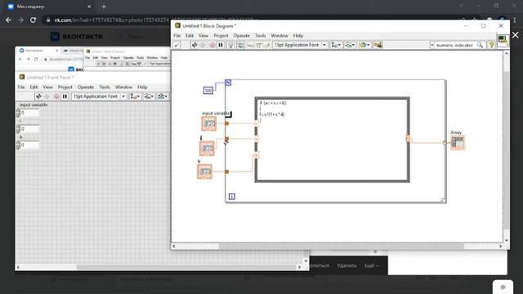Click Chrome reload button
The width and height of the screenshot is (523, 294).
coord(33,20)
